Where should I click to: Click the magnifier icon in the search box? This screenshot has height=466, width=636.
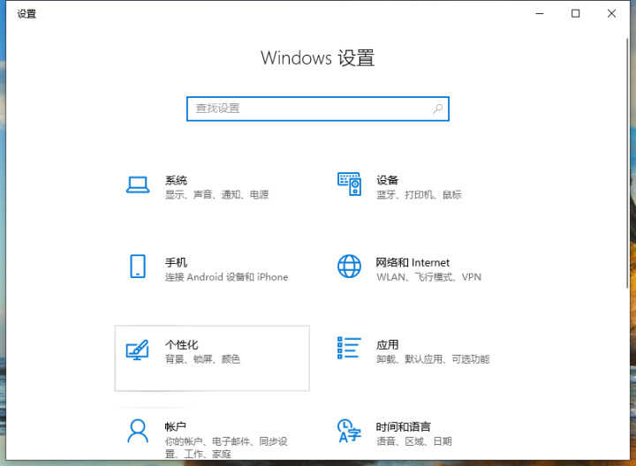437,109
